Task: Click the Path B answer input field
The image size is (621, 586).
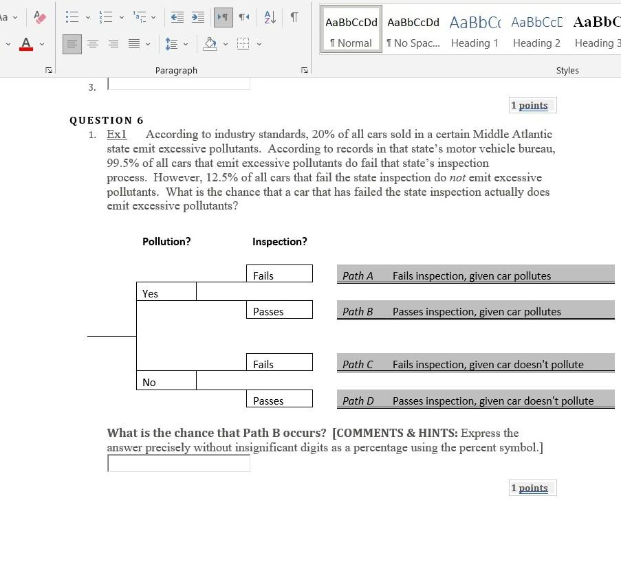Action: coord(179,463)
